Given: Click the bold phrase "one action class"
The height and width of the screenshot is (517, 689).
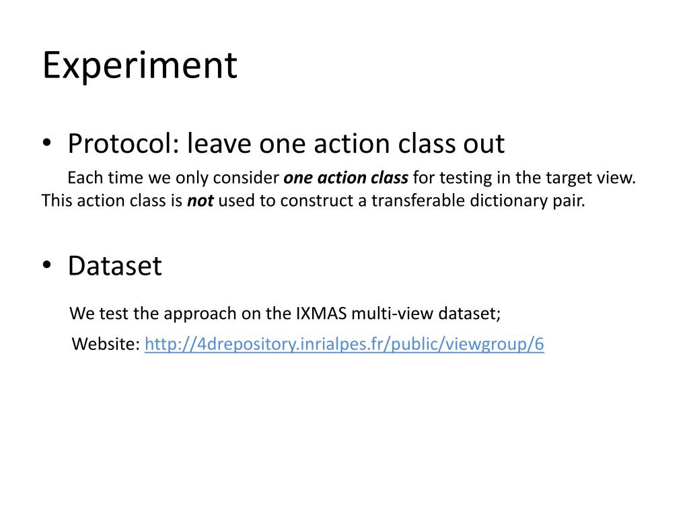Looking at the screenshot, I should [x=346, y=178].
